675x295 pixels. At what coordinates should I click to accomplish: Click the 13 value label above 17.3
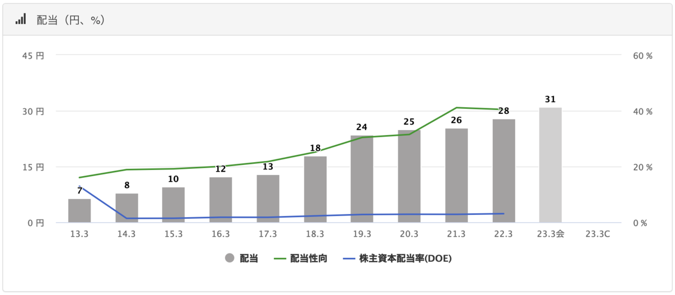click(268, 167)
